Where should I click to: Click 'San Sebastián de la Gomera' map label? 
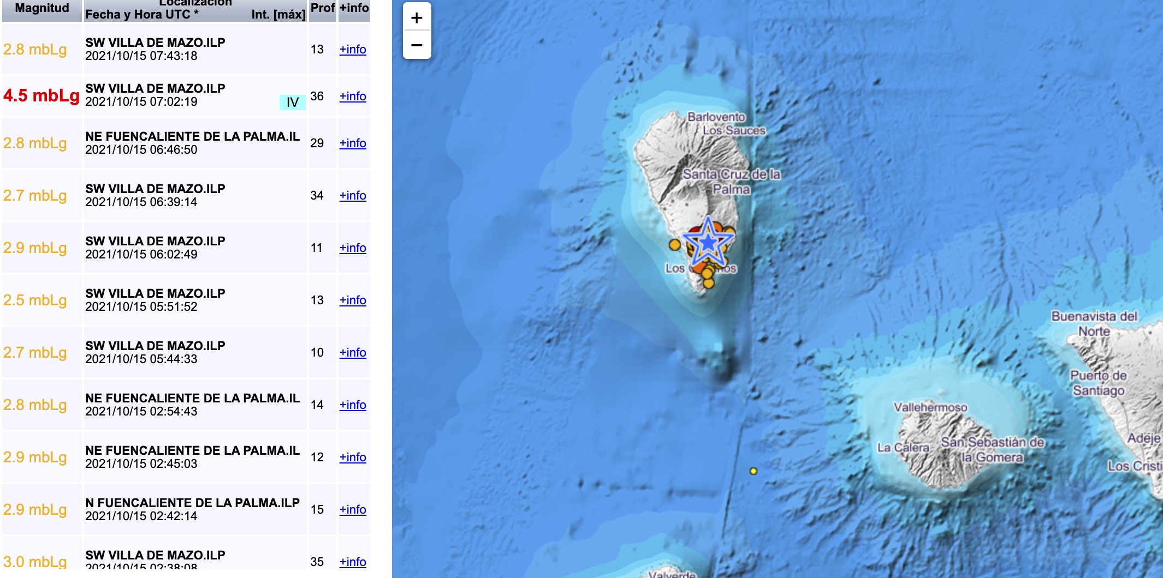point(993,450)
